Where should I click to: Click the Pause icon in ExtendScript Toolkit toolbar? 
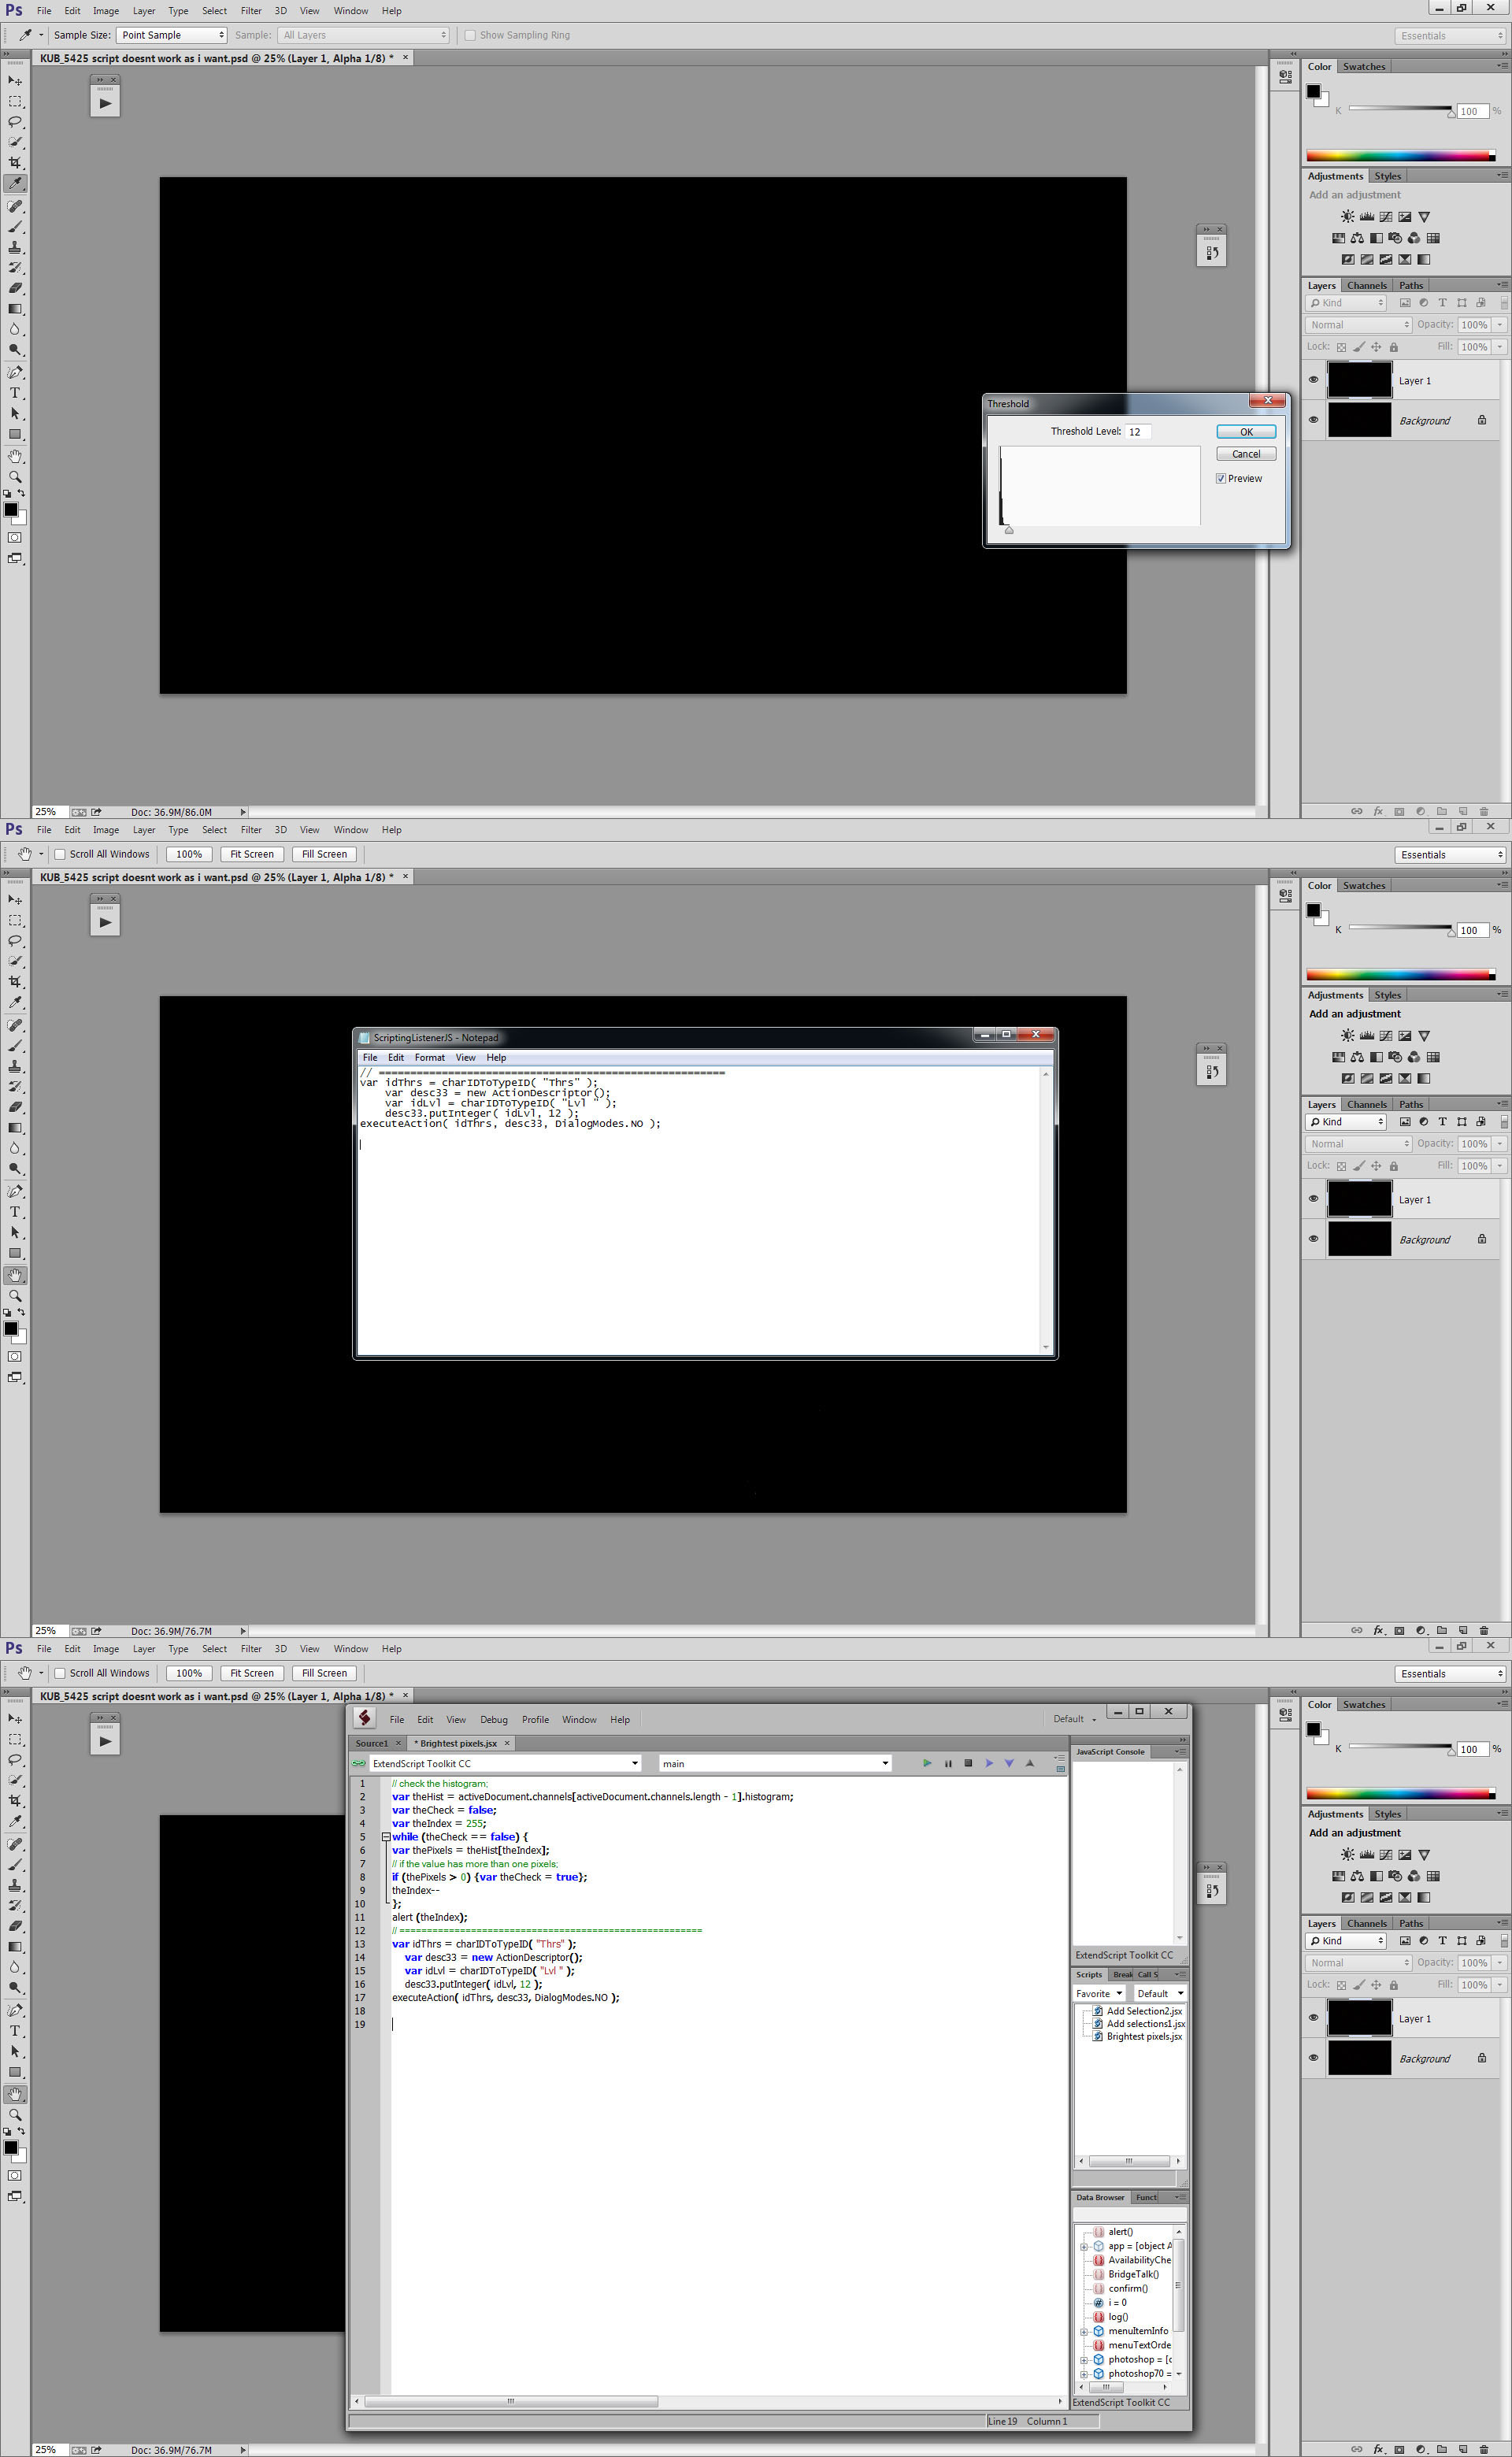point(948,1763)
